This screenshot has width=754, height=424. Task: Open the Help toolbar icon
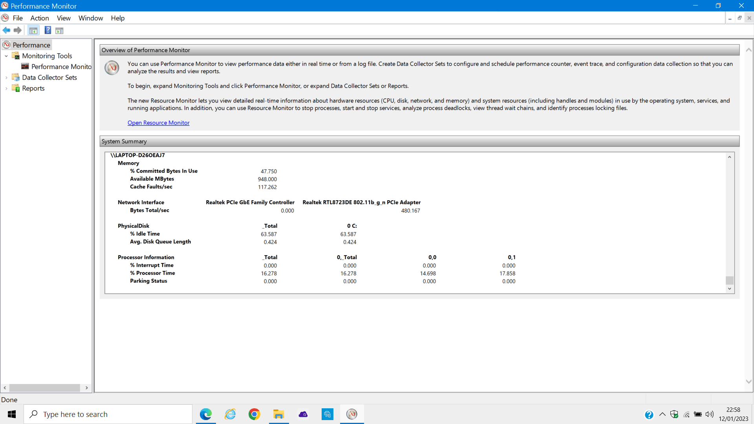click(x=48, y=30)
